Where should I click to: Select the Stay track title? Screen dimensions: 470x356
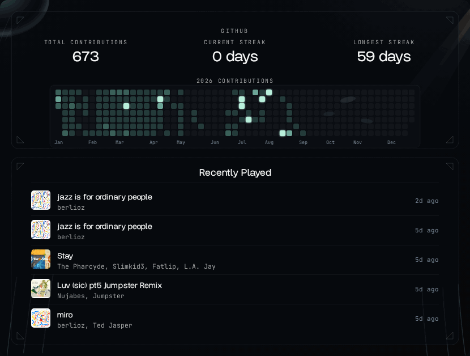point(65,256)
